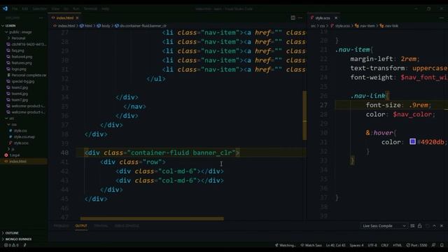448x252 pixels.
Task: Close the style.scss tab
Action: pos(336,18)
